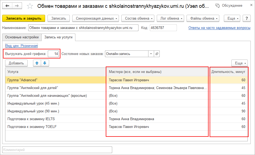255x155 pixels.
Task: Sort by the Услуга column header
Action: pos(56,72)
